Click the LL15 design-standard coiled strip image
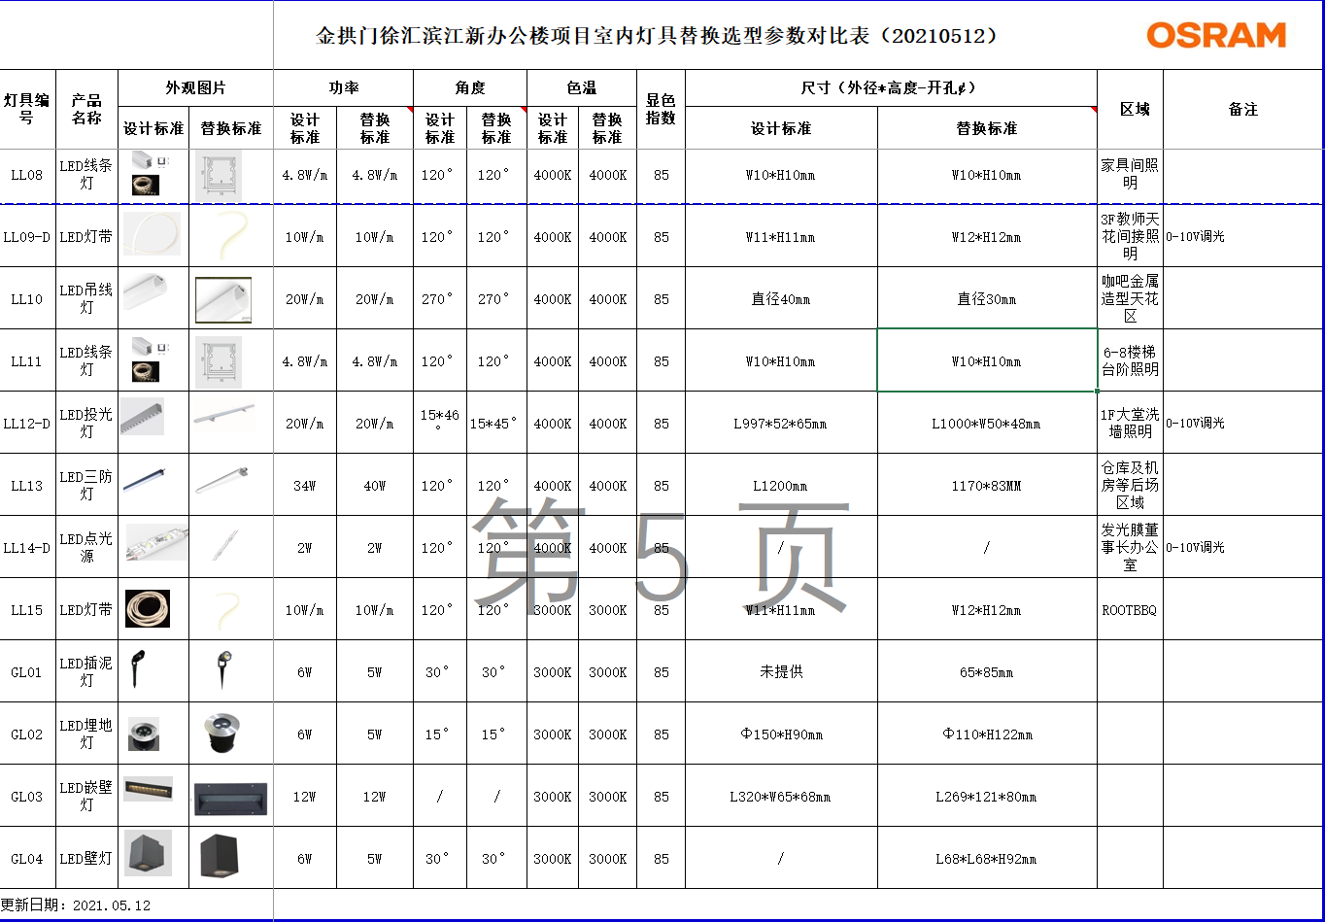The height and width of the screenshot is (922, 1325). coord(148,608)
